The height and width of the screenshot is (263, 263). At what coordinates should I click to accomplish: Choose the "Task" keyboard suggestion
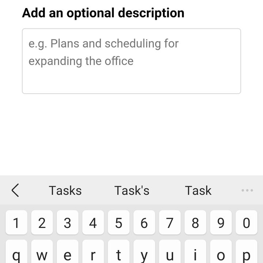198,191
